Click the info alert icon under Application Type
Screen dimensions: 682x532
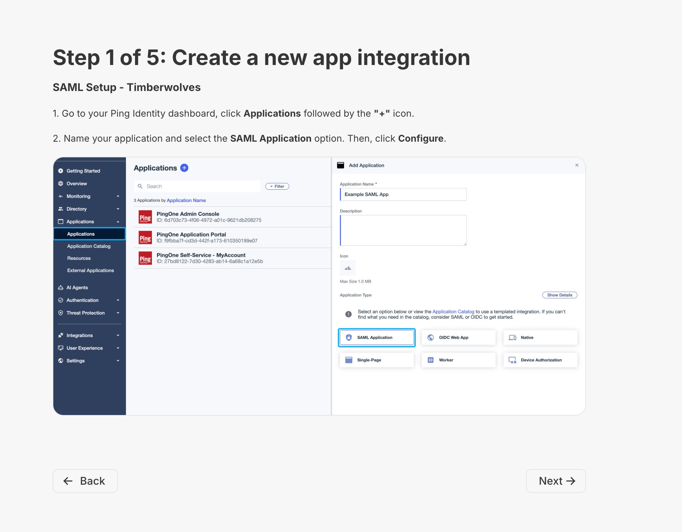(x=349, y=314)
